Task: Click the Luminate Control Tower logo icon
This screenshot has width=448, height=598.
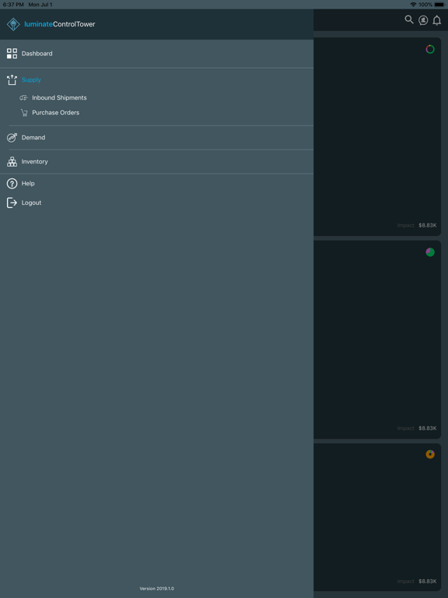Action: [13, 24]
